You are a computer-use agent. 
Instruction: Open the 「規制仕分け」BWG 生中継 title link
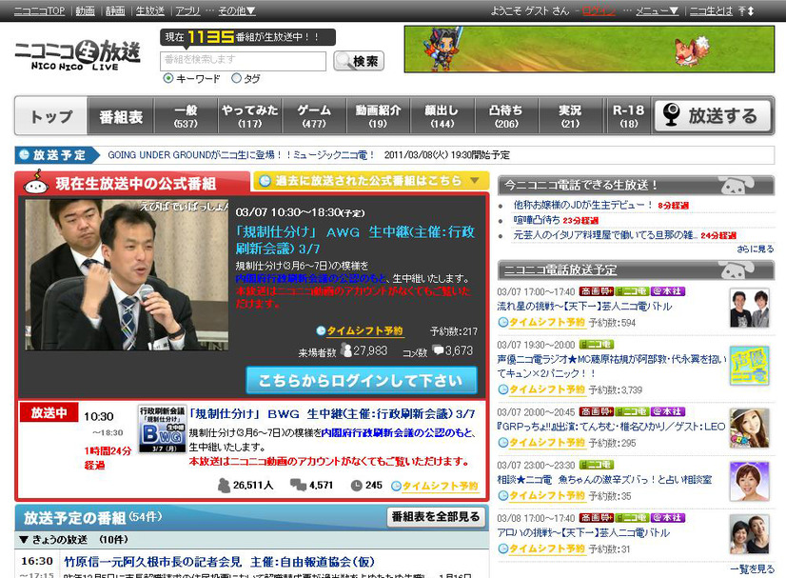tap(331, 414)
